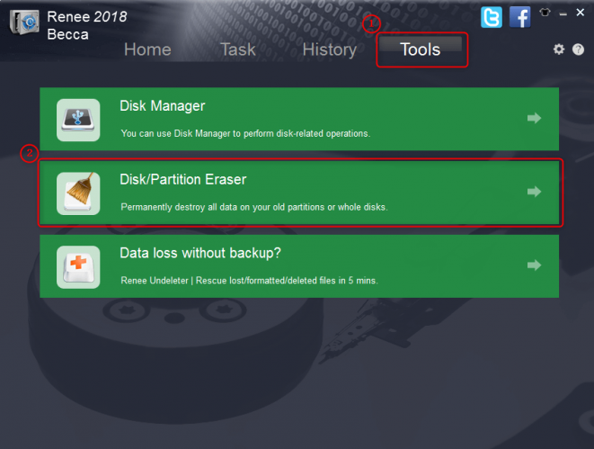Image resolution: width=594 pixels, height=449 pixels.
Task: Click the red cross Undeleter icon
Action: pos(78,267)
